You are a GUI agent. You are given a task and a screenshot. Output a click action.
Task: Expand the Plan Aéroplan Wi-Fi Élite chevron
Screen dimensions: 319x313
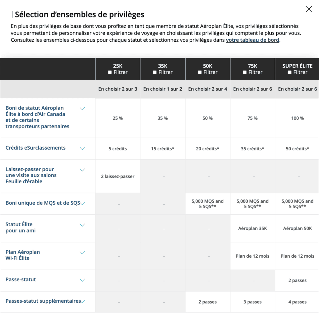(82, 253)
